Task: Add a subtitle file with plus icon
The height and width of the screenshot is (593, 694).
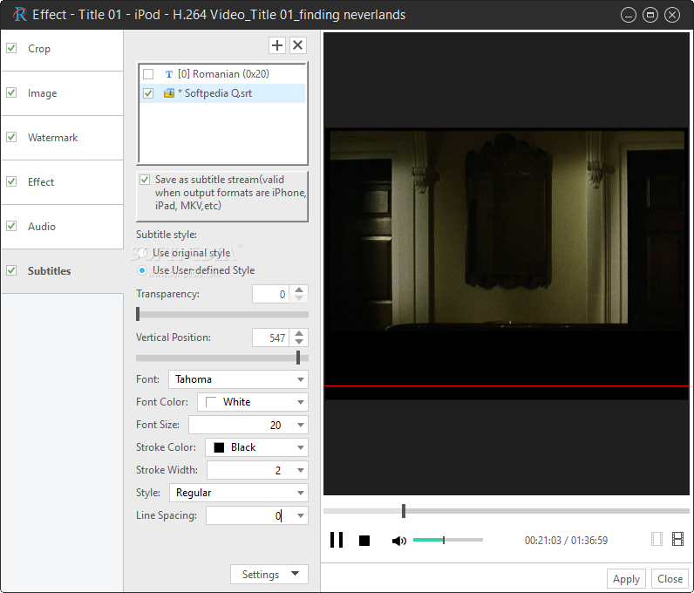Action: pos(277,45)
